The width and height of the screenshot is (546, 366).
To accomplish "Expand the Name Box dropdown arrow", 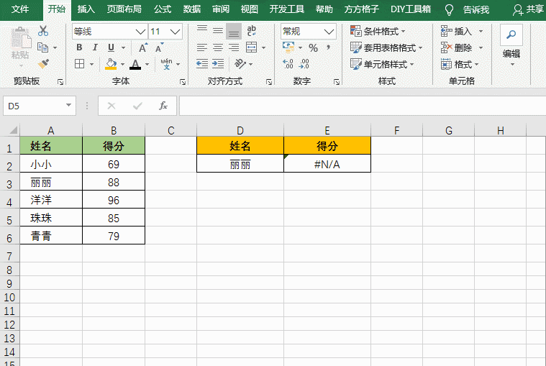I will coord(68,106).
